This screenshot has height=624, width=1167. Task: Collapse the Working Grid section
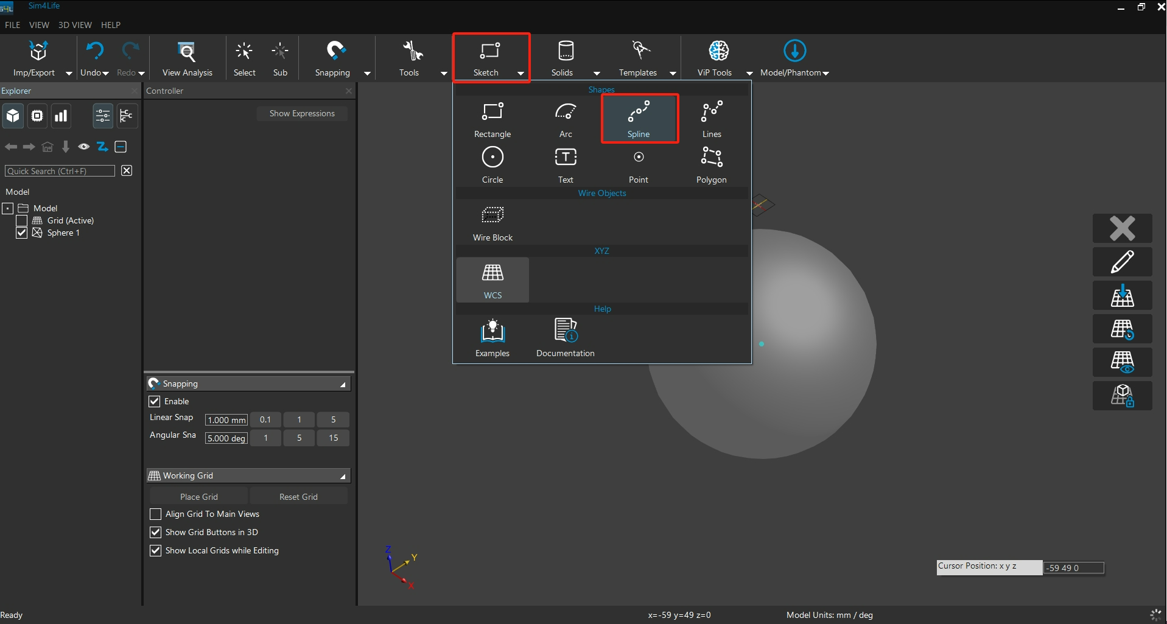[x=343, y=476]
